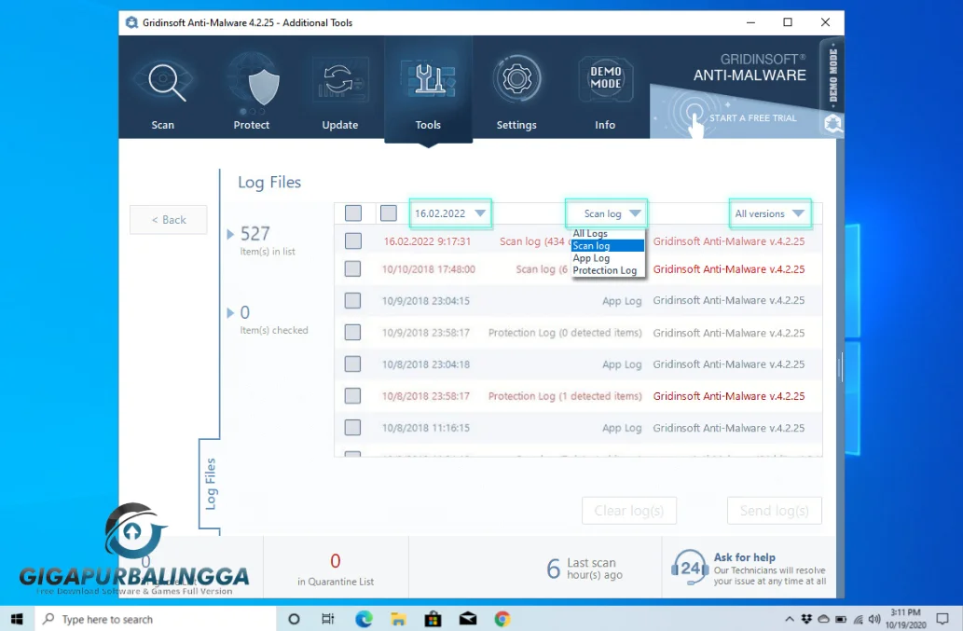Check the 10/8/2018 11:16:15 App Log row

coord(352,427)
